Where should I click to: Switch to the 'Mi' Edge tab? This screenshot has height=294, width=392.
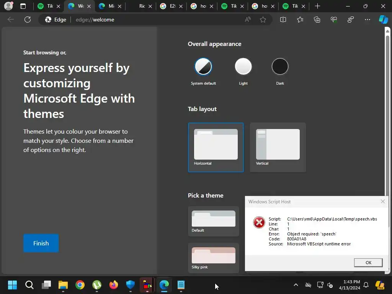click(110, 6)
